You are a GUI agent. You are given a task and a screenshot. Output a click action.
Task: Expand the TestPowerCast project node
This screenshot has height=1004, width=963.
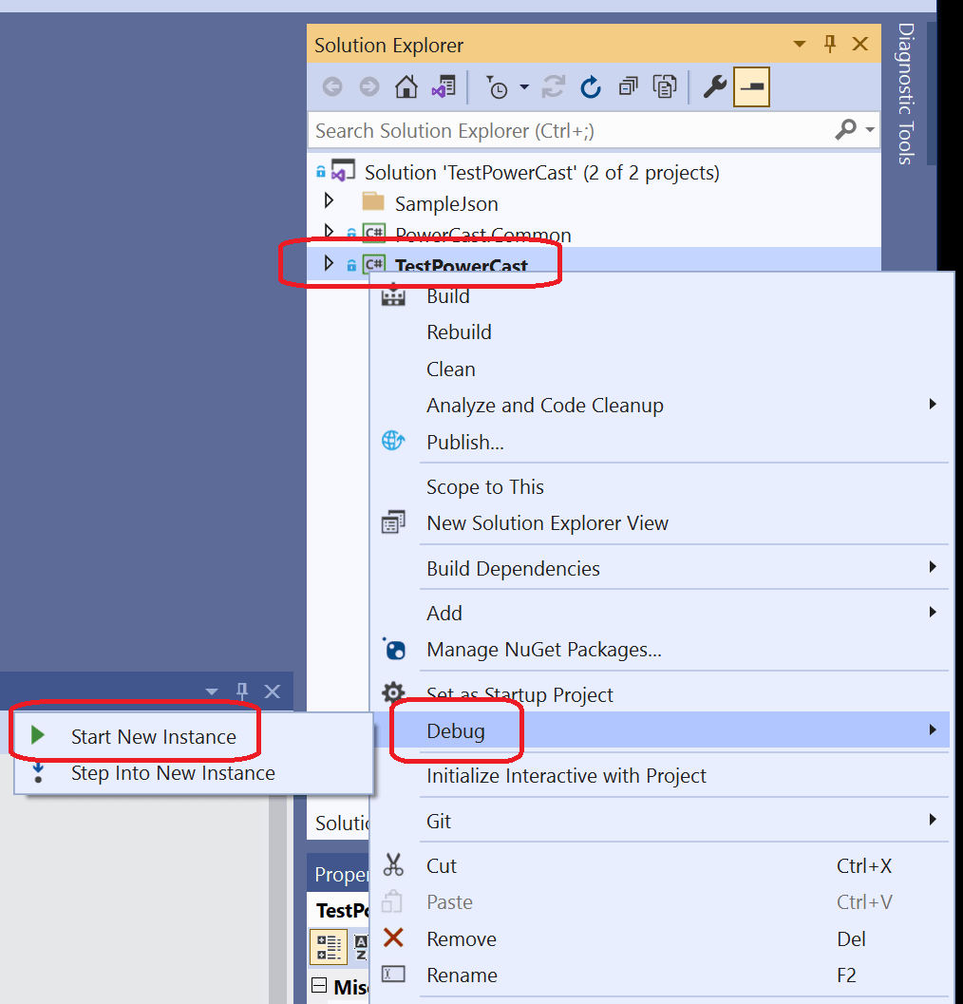click(330, 264)
